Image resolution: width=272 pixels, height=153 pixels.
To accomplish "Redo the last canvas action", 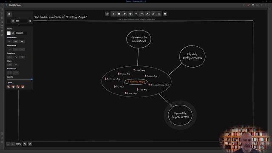I will coord(30,144).
